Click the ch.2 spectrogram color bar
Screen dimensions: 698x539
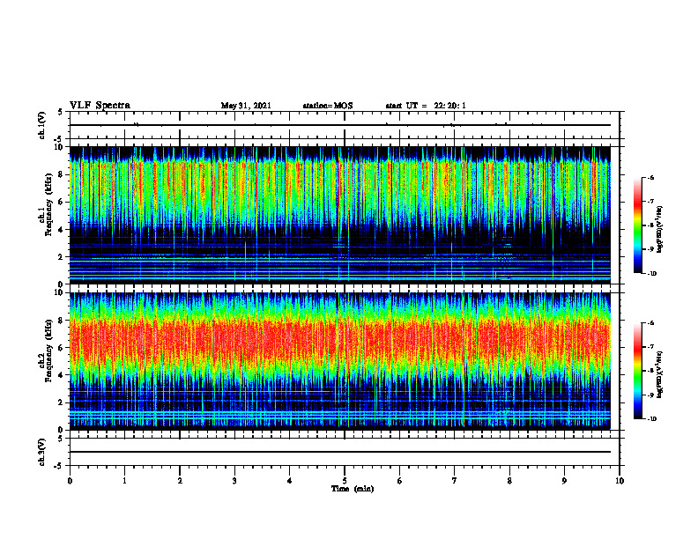click(x=638, y=371)
